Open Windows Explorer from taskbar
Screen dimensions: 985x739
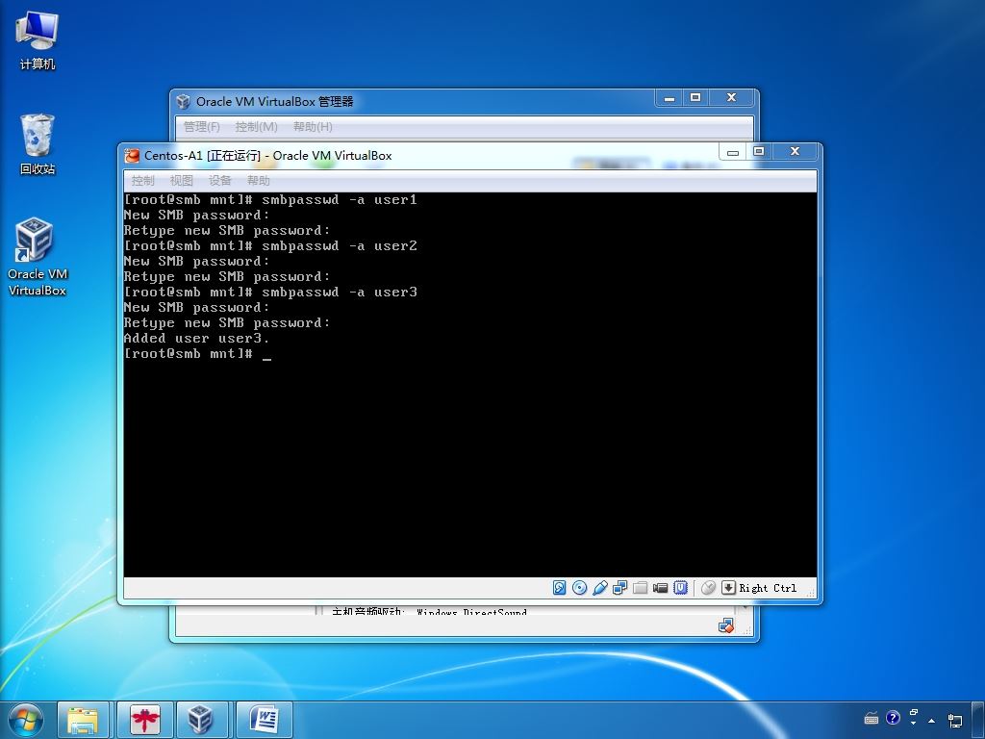(83, 720)
